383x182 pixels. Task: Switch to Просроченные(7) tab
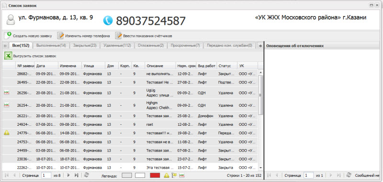coord(185,45)
